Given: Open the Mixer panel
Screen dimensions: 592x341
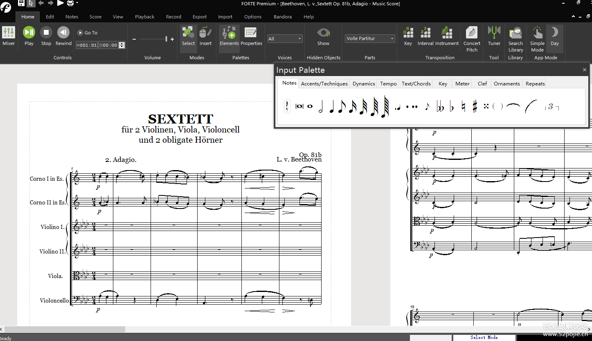Looking at the screenshot, I should click(9, 36).
